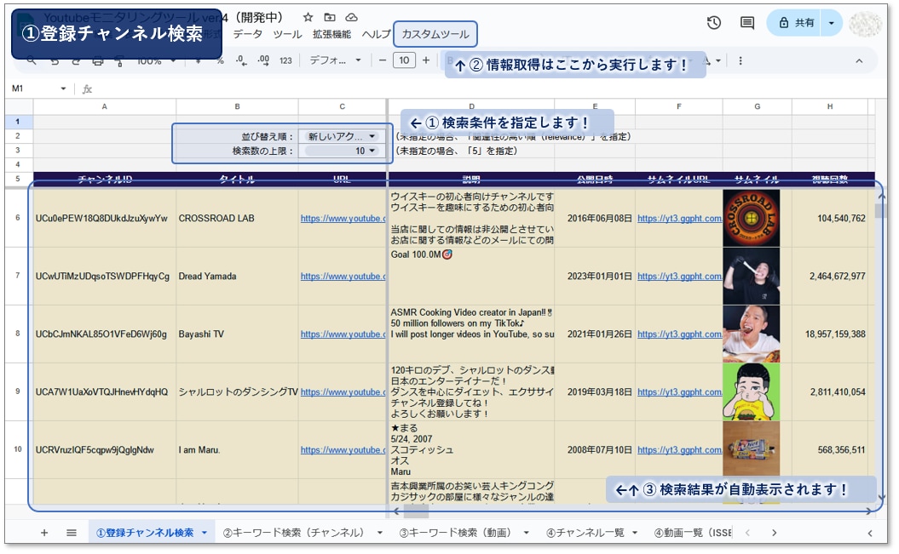
Task: Open the デフォ... font dropdown
Action: tap(336, 60)
